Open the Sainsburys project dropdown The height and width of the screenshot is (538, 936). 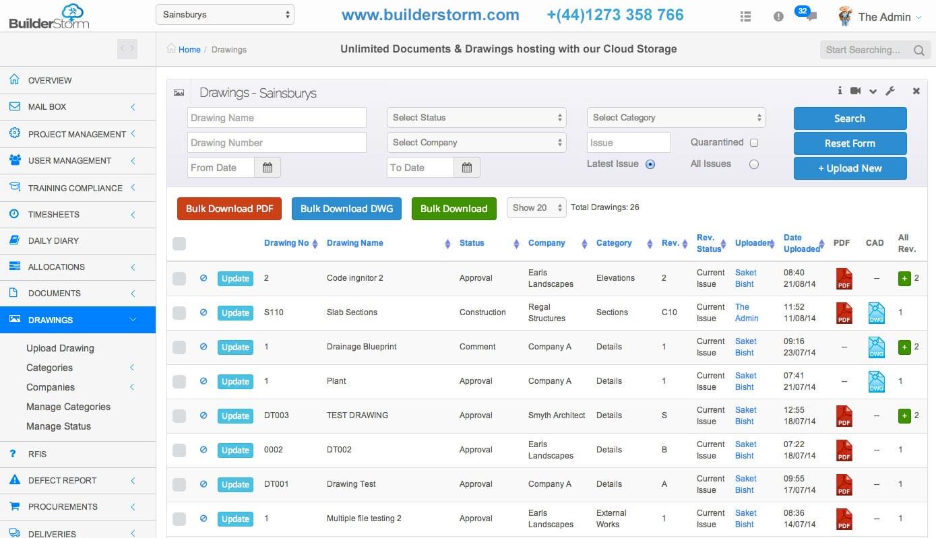click(225, 14)
